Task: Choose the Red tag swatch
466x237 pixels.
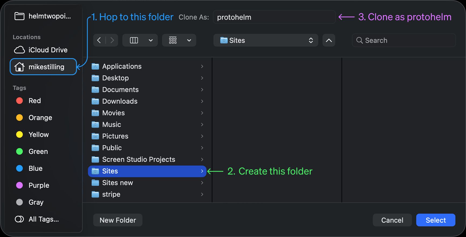Action: point(19,101)
